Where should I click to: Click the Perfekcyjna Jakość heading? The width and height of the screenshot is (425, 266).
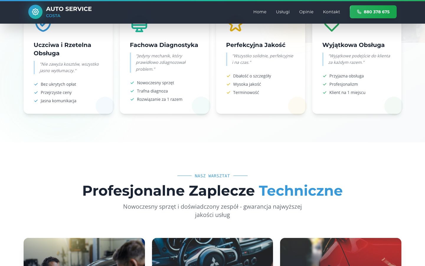coord(256,45)
